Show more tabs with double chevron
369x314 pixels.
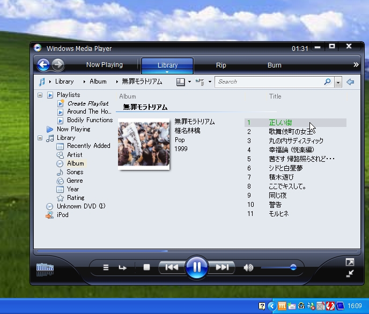356,65
